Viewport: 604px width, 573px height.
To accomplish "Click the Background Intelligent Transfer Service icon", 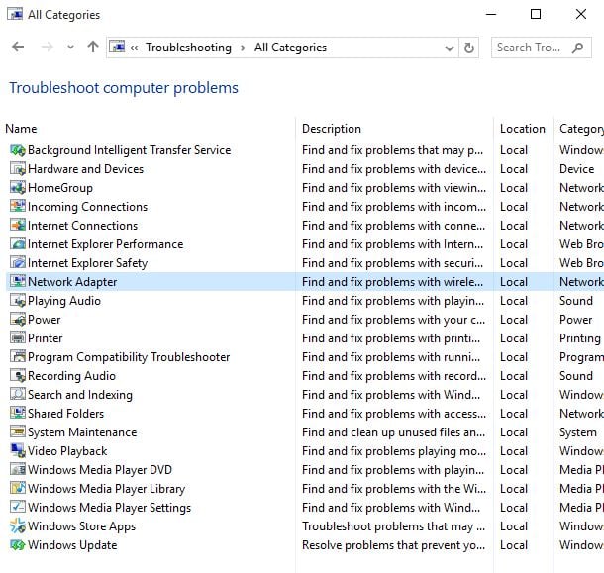I will pos(18,150).
